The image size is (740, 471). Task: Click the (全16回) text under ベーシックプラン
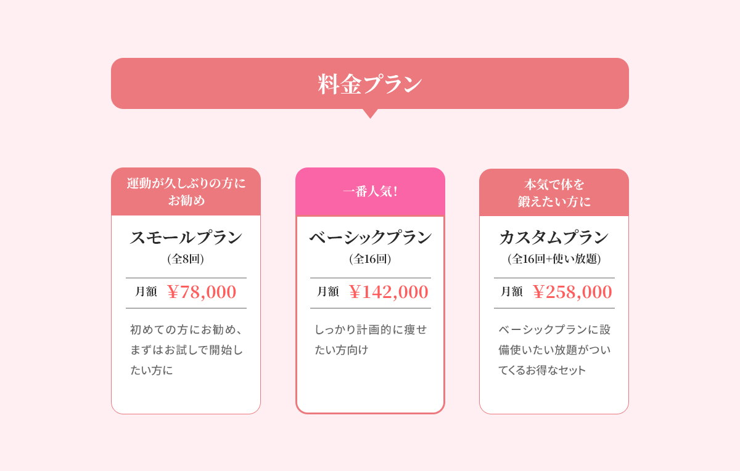(370, 259)
